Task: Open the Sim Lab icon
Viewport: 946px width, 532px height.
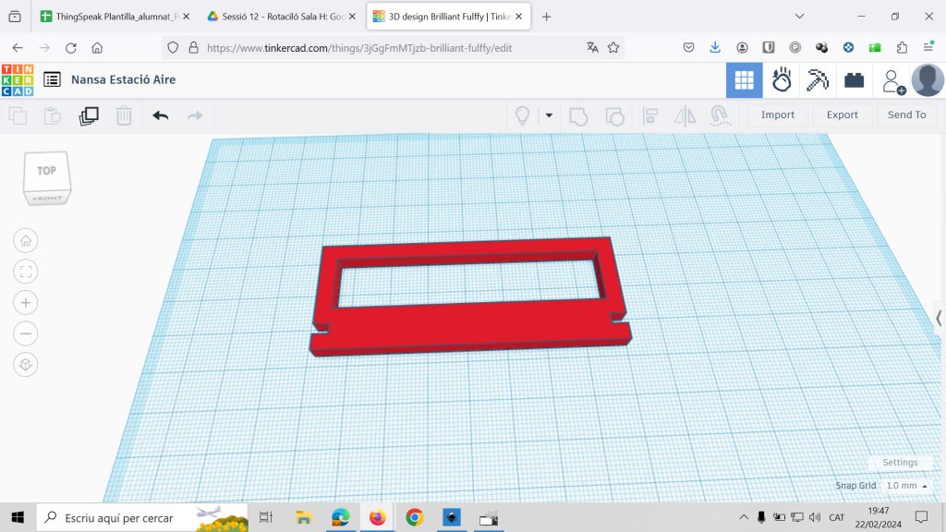Action: (x=782, y=81)
